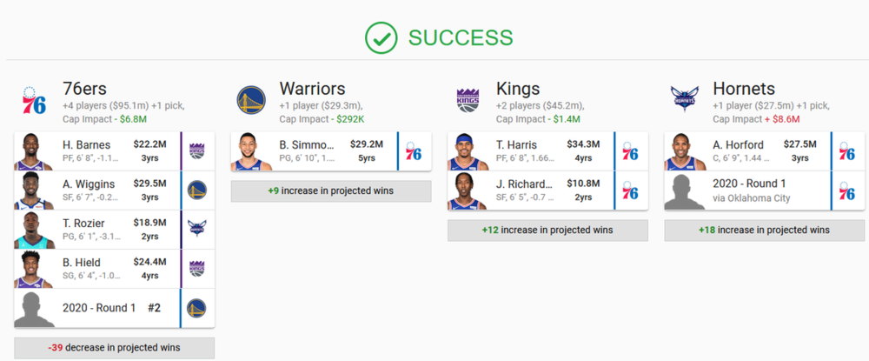The width and height of the screenshot is (869, 361).
Task: Select the H. Barnes player name
Action: pyautogui.click(x=85, y=144)
